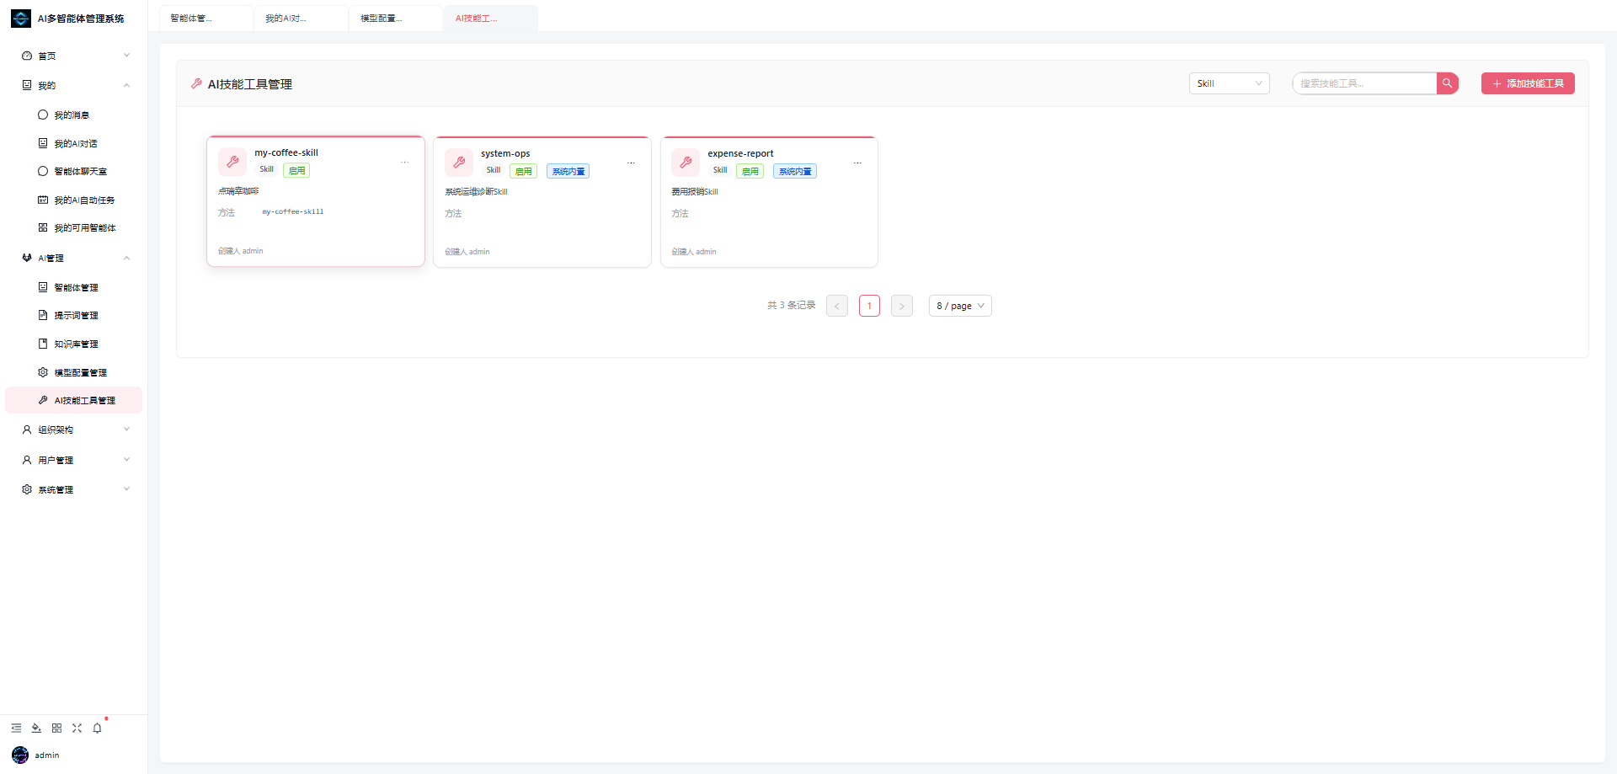This screenshot has width=1617, height=774.
Task: Open more options on my-coffee-skill card
Action: (x=404, y=163)
